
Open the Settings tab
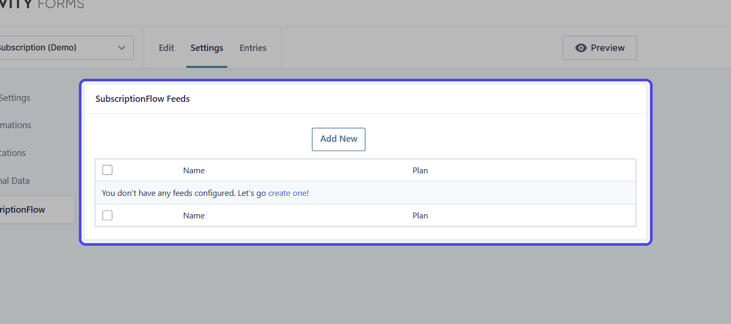click(x=207, y=48)
